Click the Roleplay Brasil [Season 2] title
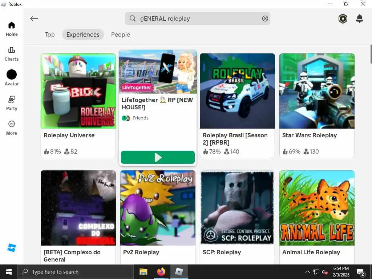The height and width of the screenshot is (279, 372). click(x=235, y=139)
